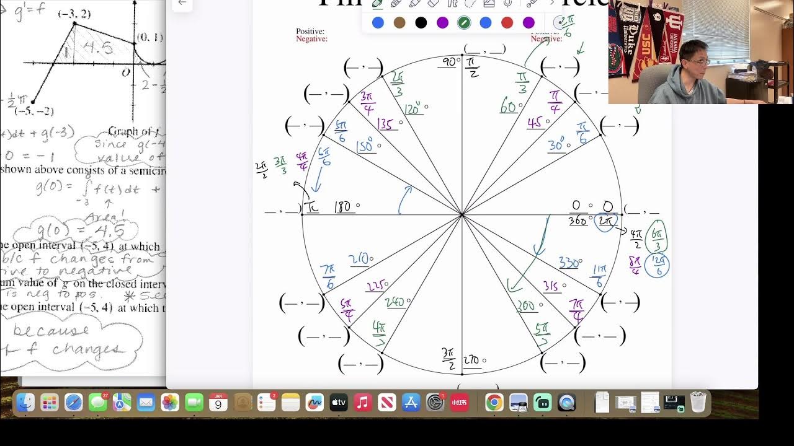This screenshot has height=446, width=794.
Task: Open Notes from the Dock
Action: click(291, 403)
